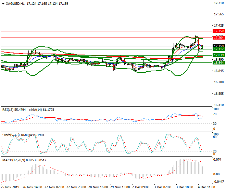The image size is (226, 191).
Task: Select the MACD scale value -0.0447
Action: click(x=218, y=182)
